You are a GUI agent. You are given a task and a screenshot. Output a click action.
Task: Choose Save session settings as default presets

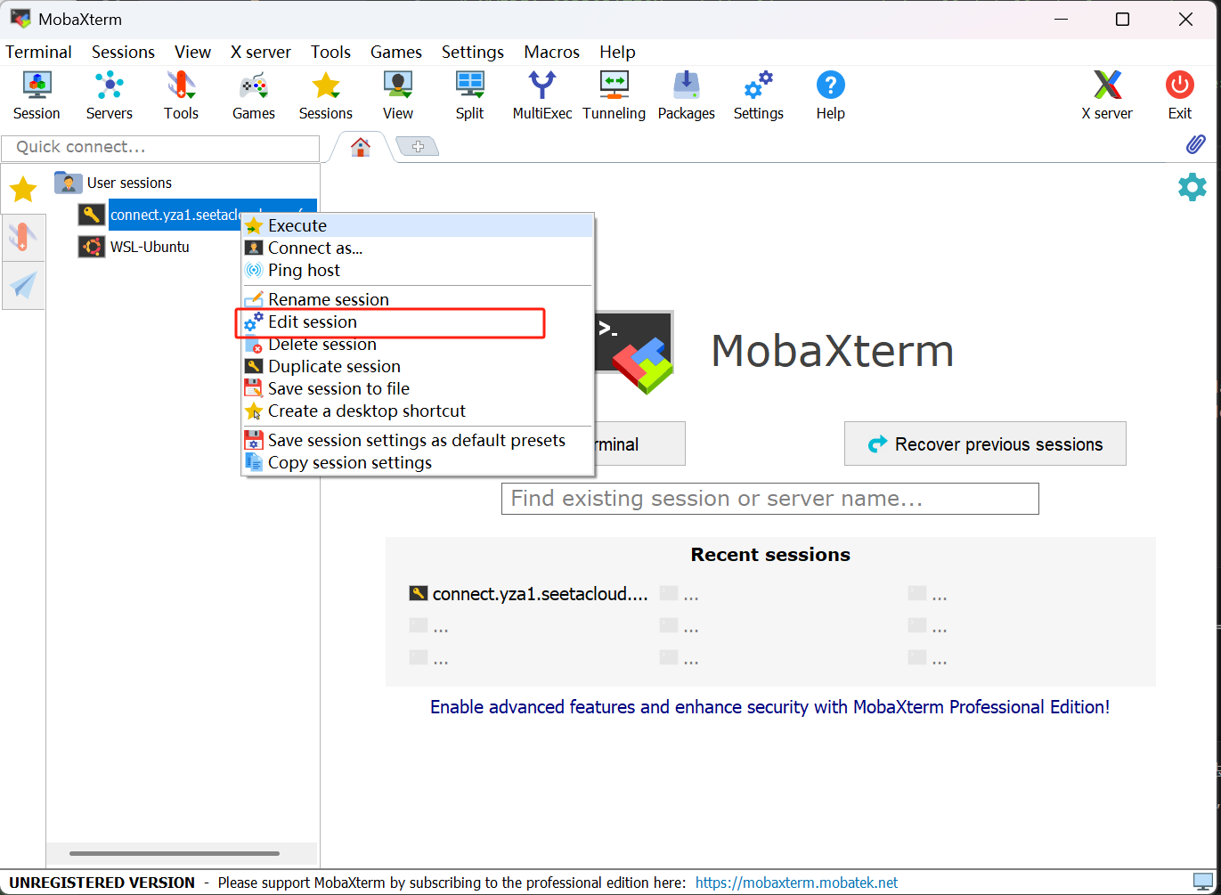[418, 441]
